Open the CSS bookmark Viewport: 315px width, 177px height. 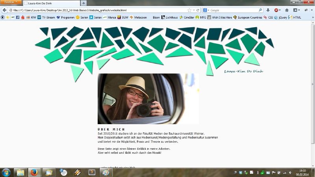click(x=269, y=17)
